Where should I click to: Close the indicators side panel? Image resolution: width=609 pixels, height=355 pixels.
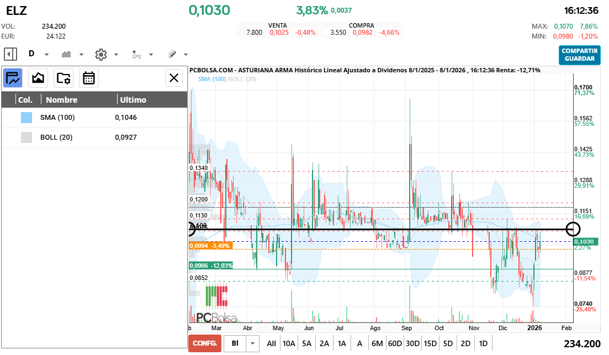click(x=174, y=78)
